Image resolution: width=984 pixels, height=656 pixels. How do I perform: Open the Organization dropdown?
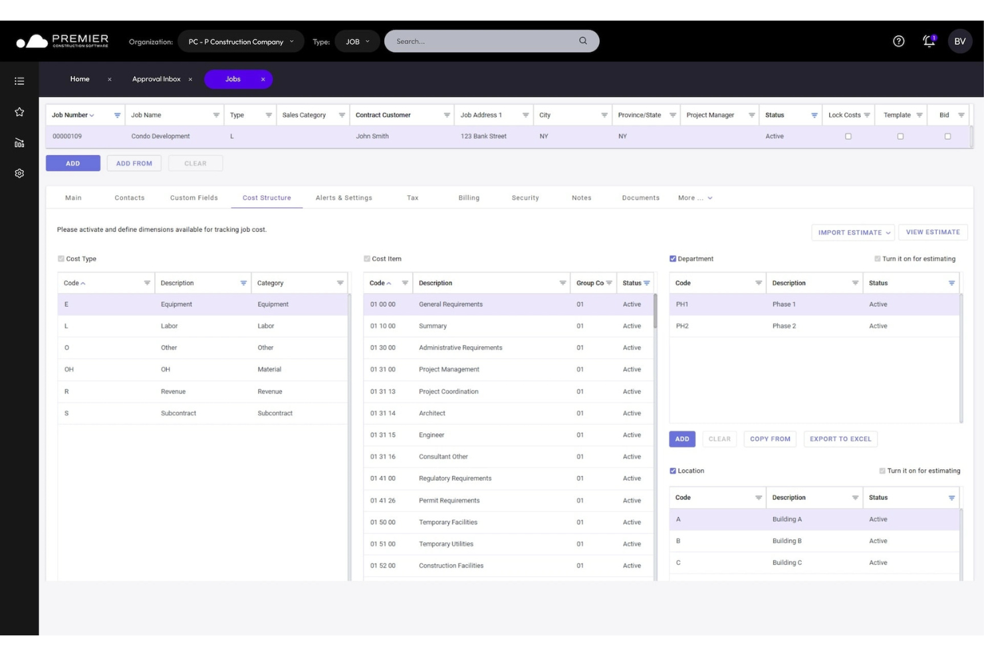click(x=241, y=41)
